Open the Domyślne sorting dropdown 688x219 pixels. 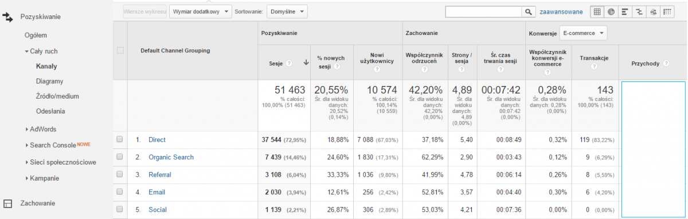pyautogui.click(x=287, y=11)
